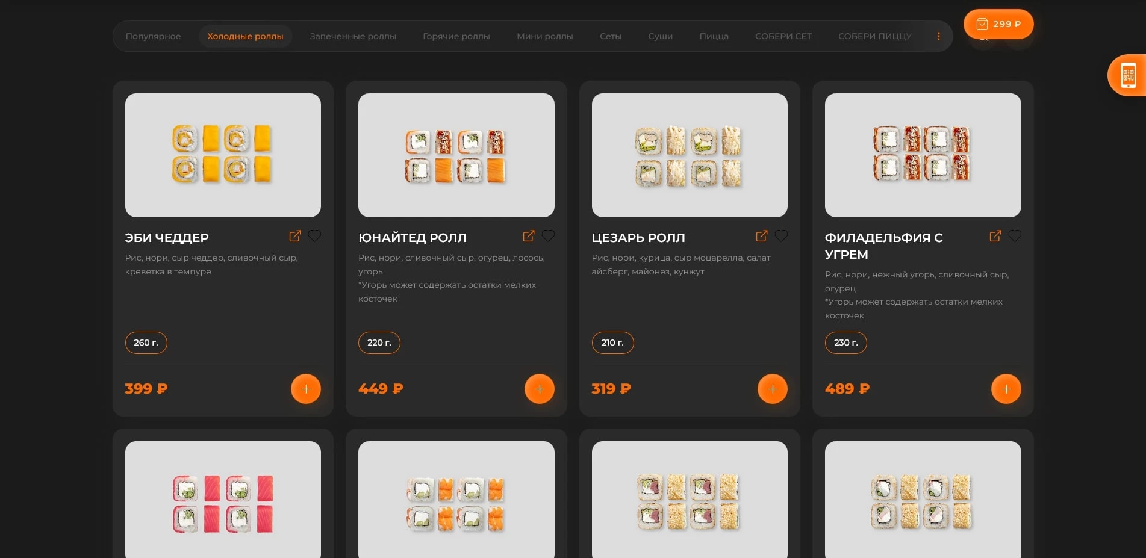Add Юнайтед Ролл to cart with plus
Viewport: 1146px width, 558px height.
(539, 389)
